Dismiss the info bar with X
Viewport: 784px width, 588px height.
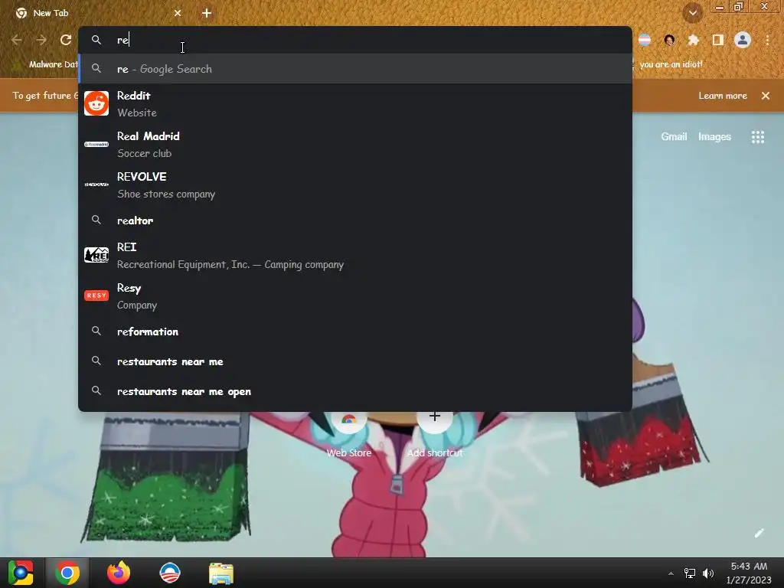pos(766,96)
